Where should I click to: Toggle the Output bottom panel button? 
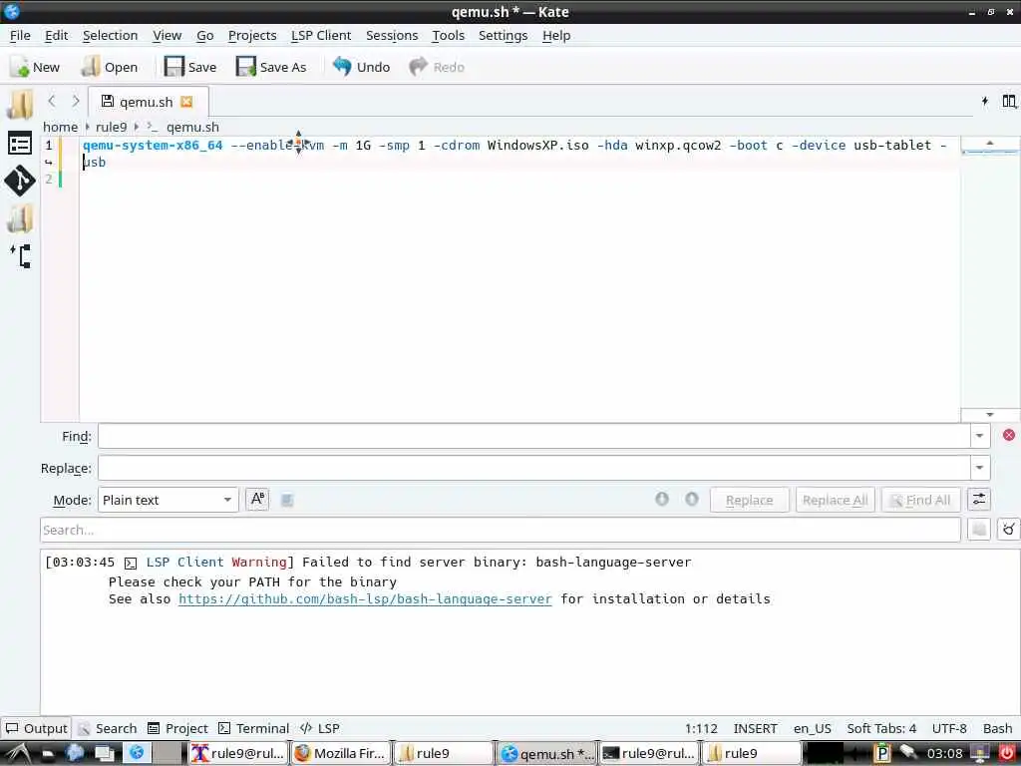tap(36, 728)
